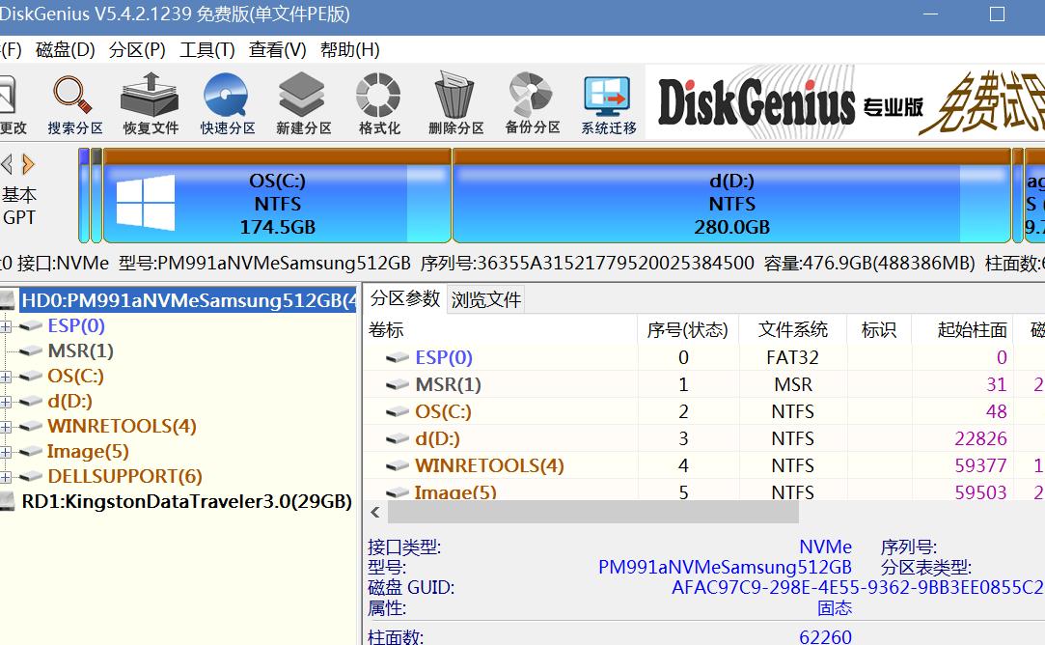Click the small ESP partition bar in disk map
The height and width of the screenshot is (645, 1045).
84,195
